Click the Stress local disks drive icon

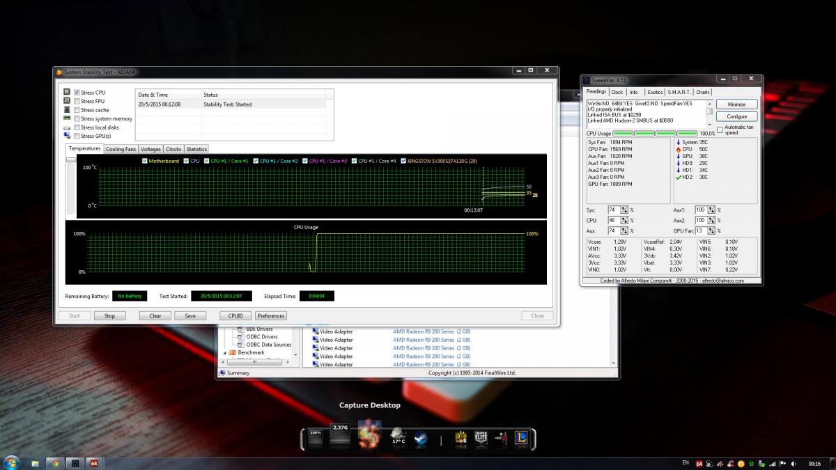(67, 128)
